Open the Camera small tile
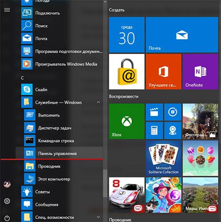This screenshot has width=221, height=222. click(x=173, y=130)
